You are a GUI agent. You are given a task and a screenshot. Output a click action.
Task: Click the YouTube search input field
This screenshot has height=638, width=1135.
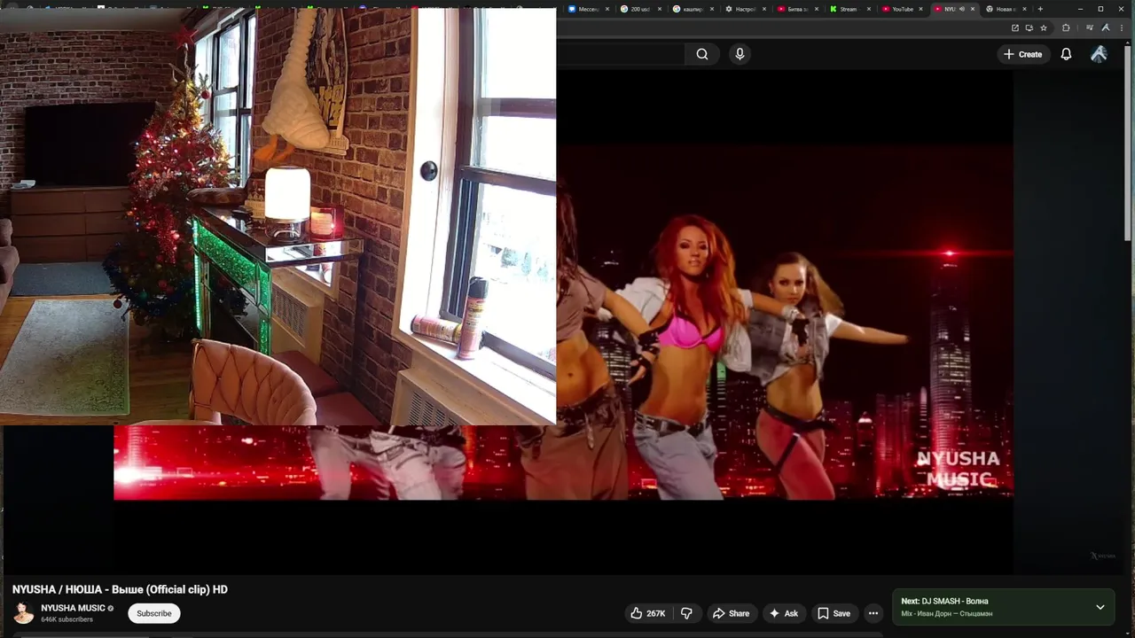click(x=621, y=54)
